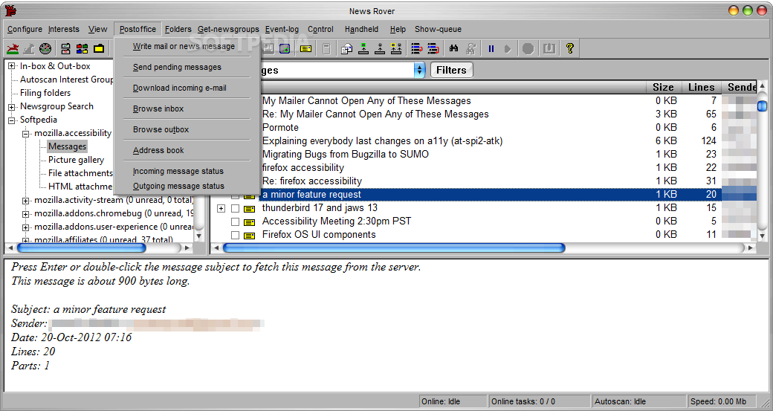Sort messages by the Size column header
This screenshot has width=773, height=411.
(663, 87)
